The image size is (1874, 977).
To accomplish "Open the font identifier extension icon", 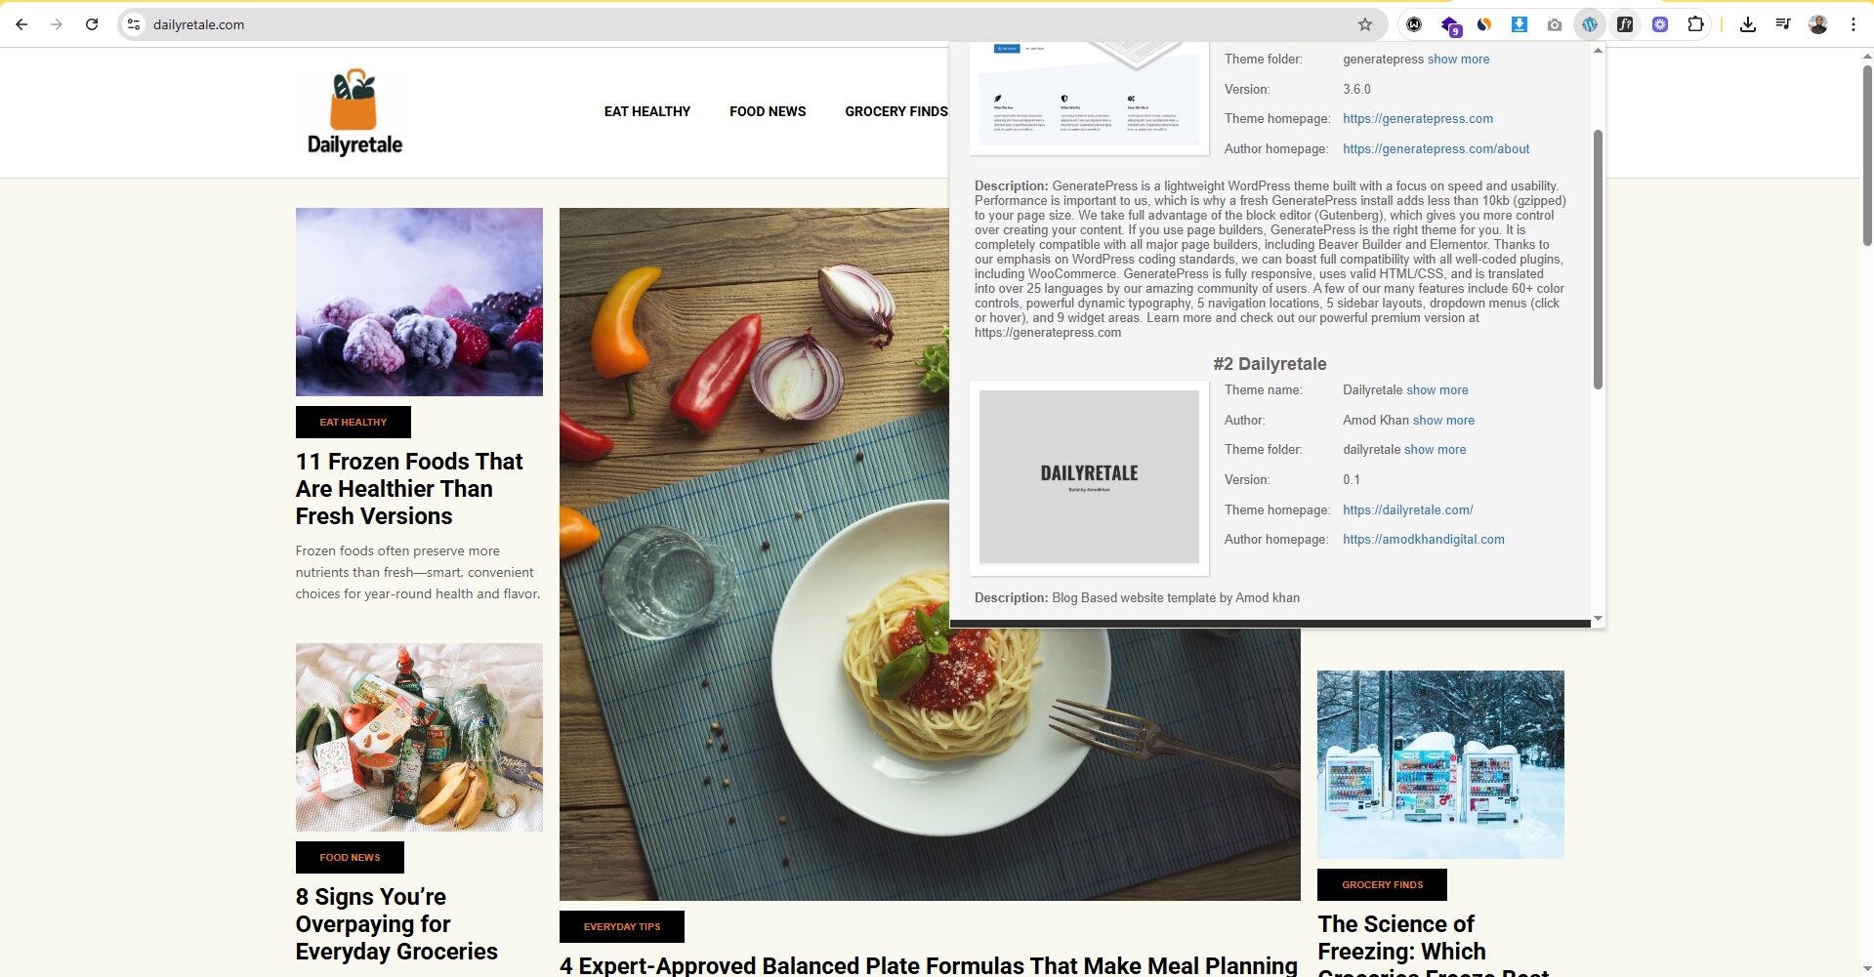I will 1625,24.
